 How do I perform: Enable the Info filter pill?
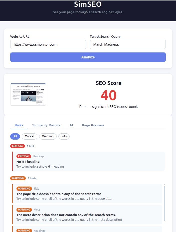point(64,136)
